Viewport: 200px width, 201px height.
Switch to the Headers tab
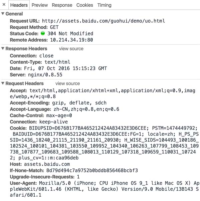coord(19,5)
